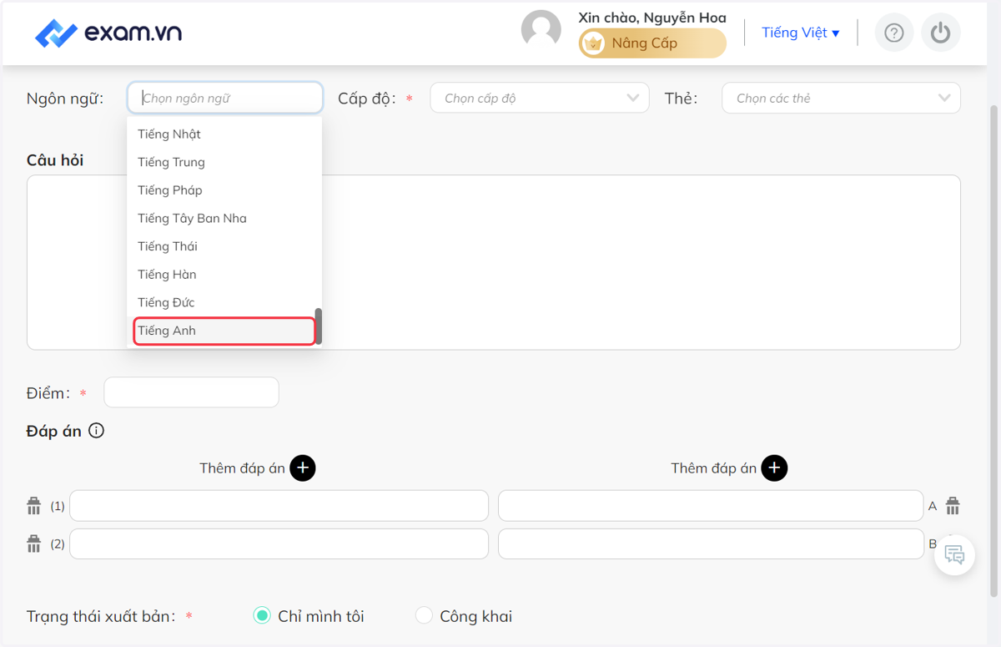This screenshot has width=1001, height=647.
Task: Show the Đáp án info tooltip icon
Action: pos(97,431)
